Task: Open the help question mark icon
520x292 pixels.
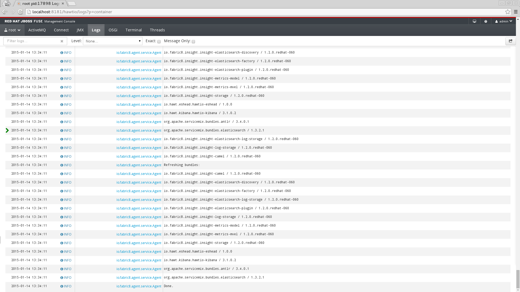Action: point(486,21)
